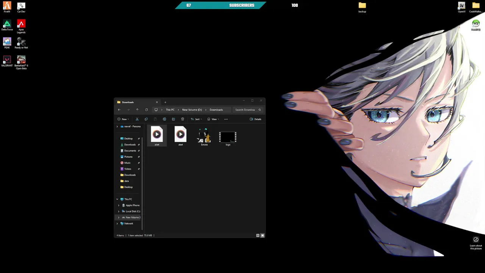This screenshot has width=485, height=273.
Task: Toggle the Details pane button
Action: (255, 119)
